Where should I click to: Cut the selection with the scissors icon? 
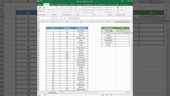(x=44, y=7)
